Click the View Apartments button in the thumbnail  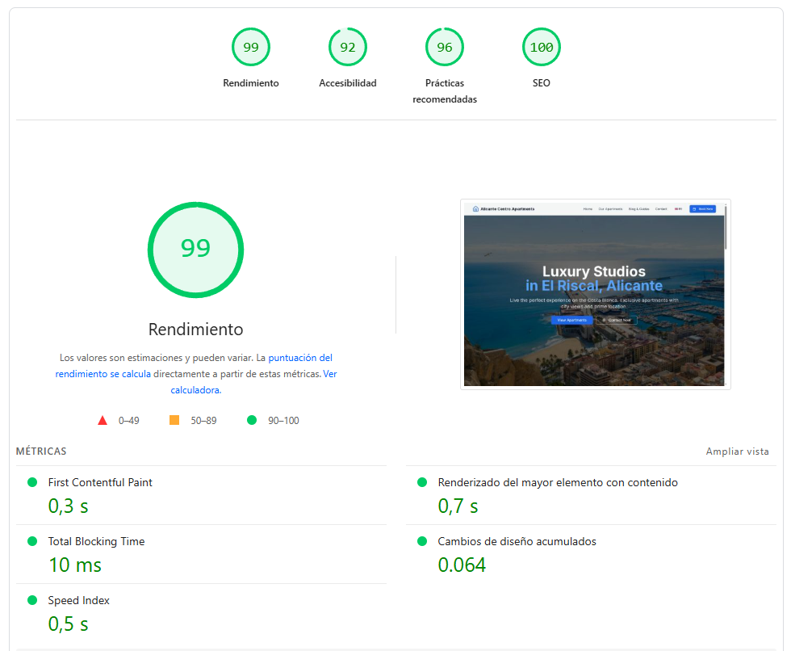[x=571, y=319]
